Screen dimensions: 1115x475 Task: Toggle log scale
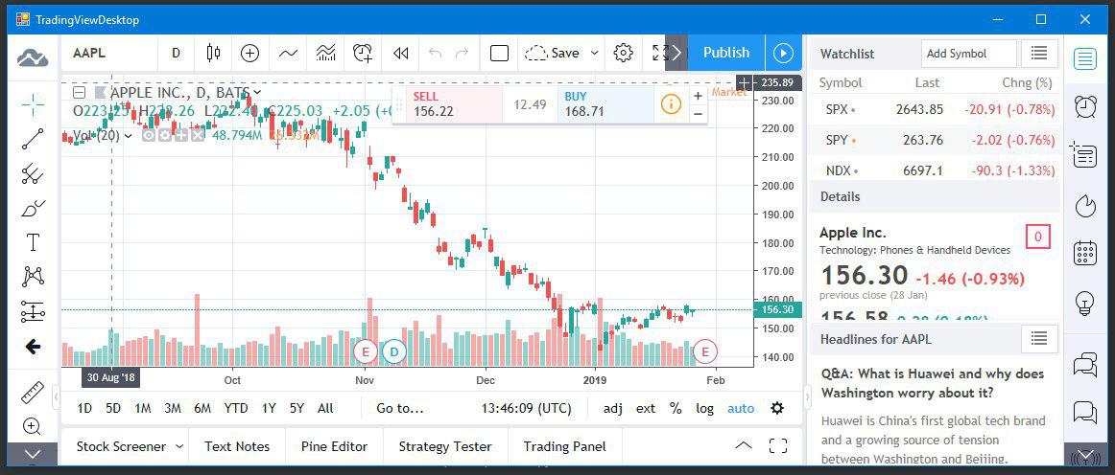pos(704,408)
